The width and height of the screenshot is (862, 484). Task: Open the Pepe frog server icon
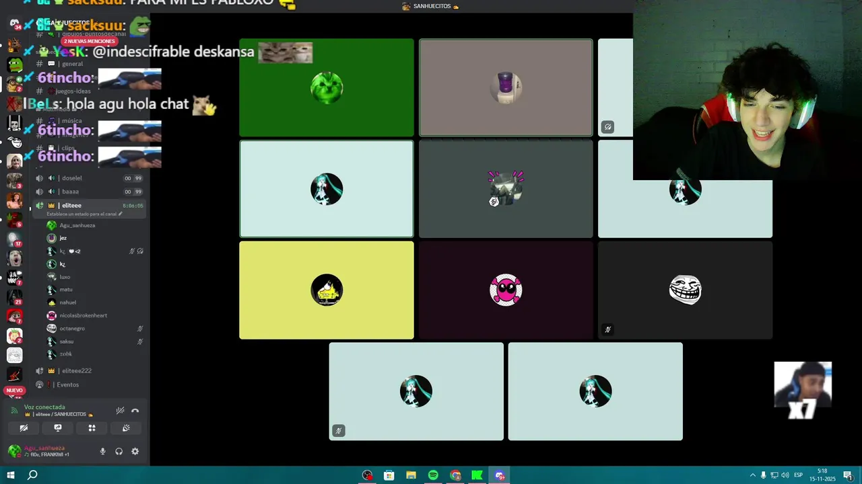point(14,65)
